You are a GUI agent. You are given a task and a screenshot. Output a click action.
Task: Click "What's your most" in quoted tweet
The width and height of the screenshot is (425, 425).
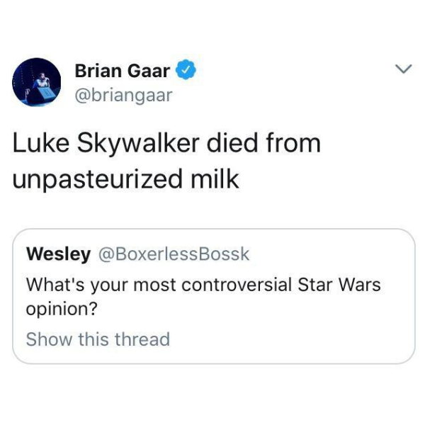[101, 285]
